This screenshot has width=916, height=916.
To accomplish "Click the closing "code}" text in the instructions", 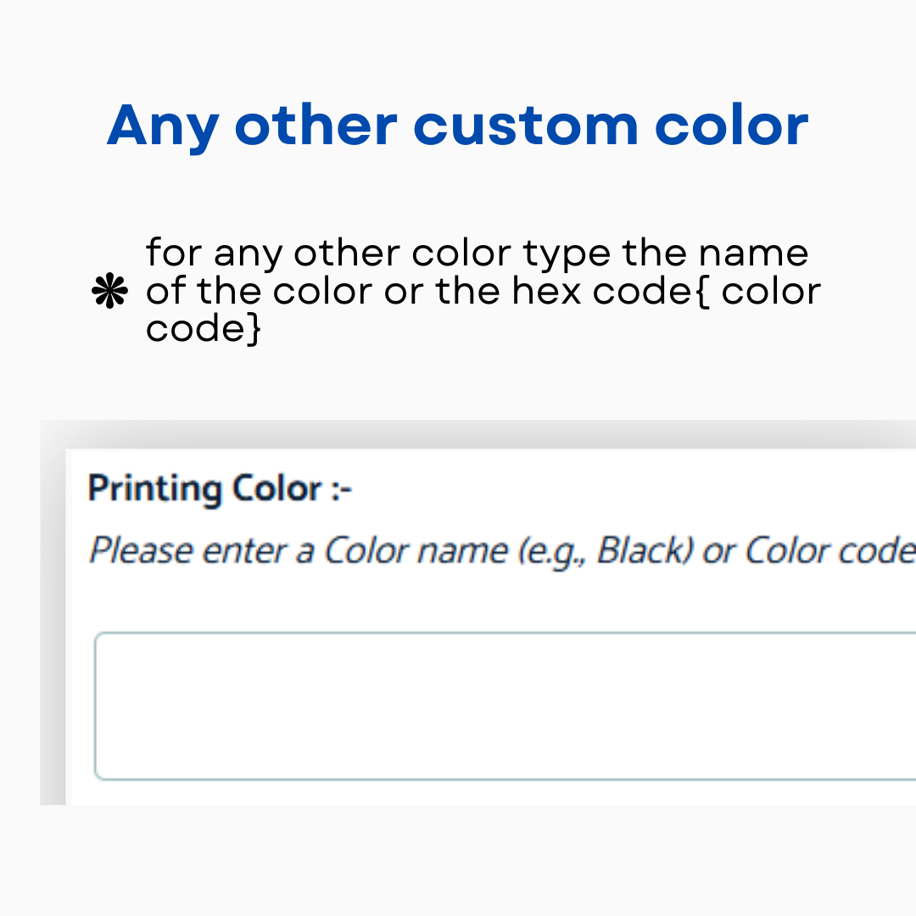I will coord(204,328).
